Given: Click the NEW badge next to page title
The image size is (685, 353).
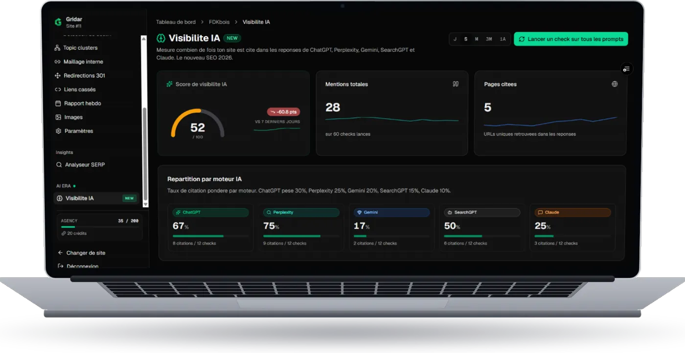Looking at the screenshot, I should click(x=232, y=38).
